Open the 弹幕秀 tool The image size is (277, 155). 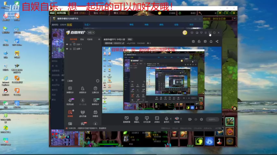[95, 114]
